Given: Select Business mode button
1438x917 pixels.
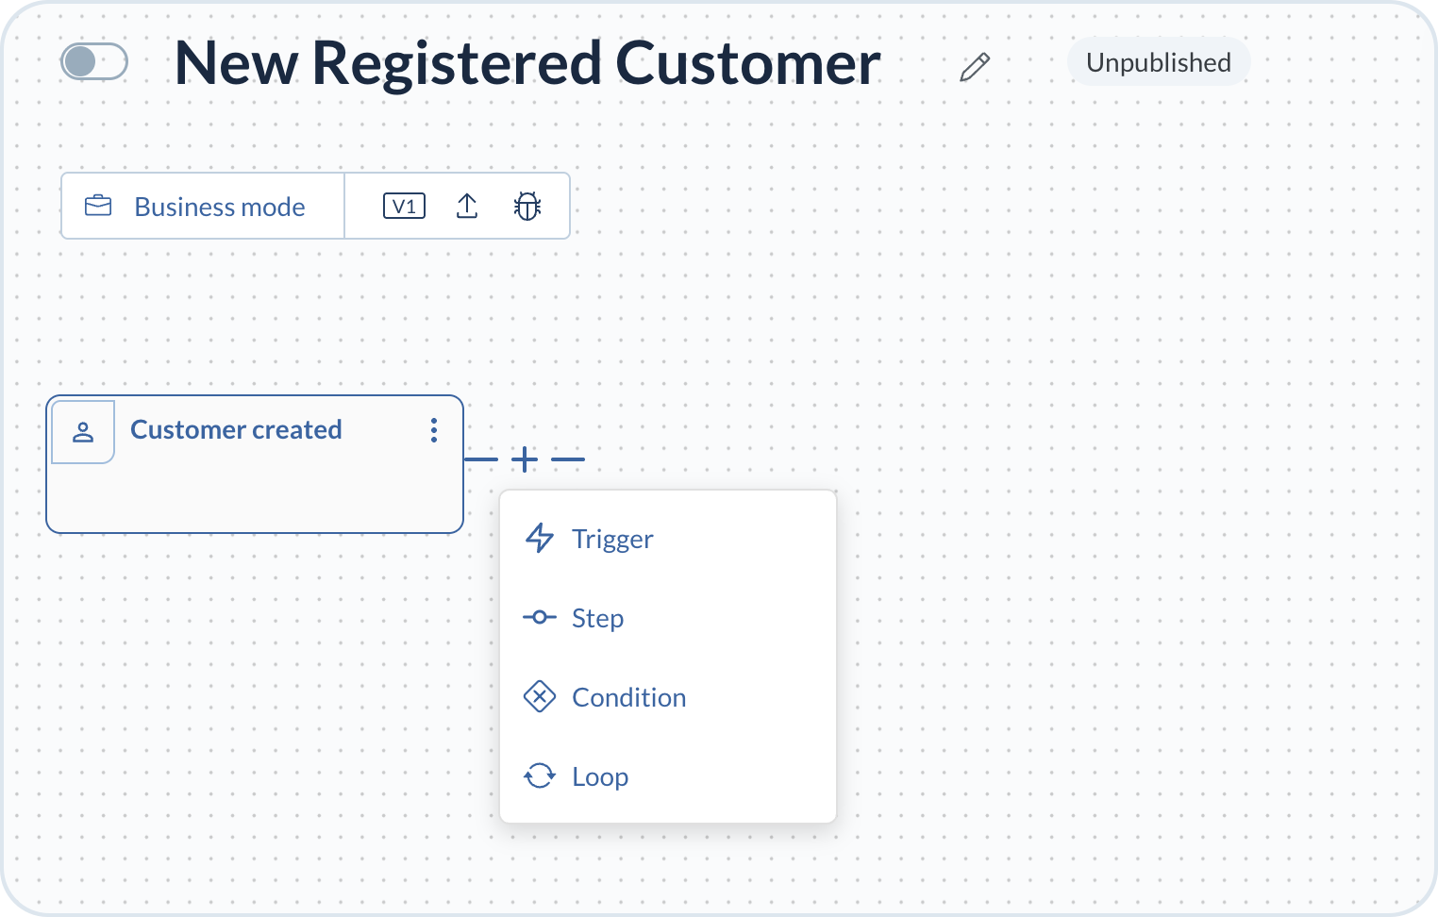Looking at the screenshot, I should tap(203, 206).
